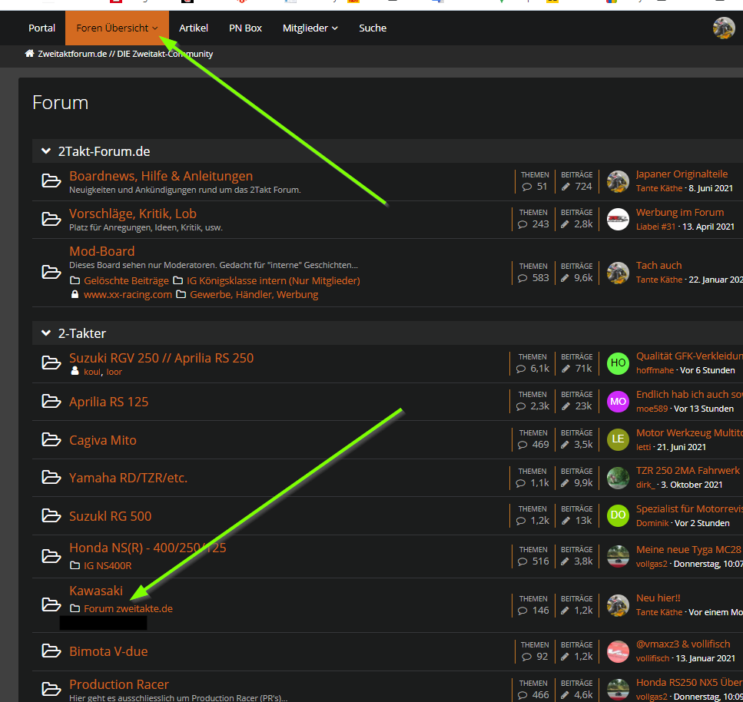Click the folder icon beside Bimota V-due
Viewport: 743px width, 702px height.
51,651
